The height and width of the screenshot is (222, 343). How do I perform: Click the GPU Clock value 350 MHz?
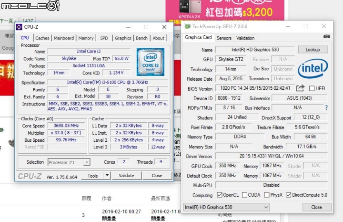(x=228, y=166)
